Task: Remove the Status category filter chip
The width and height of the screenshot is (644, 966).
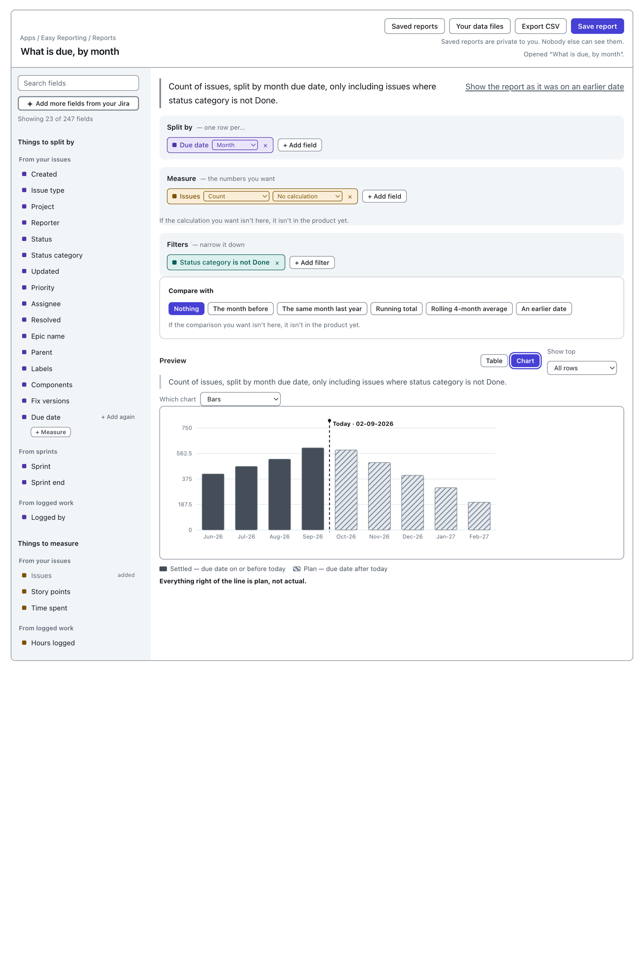Action: (277, 263)
